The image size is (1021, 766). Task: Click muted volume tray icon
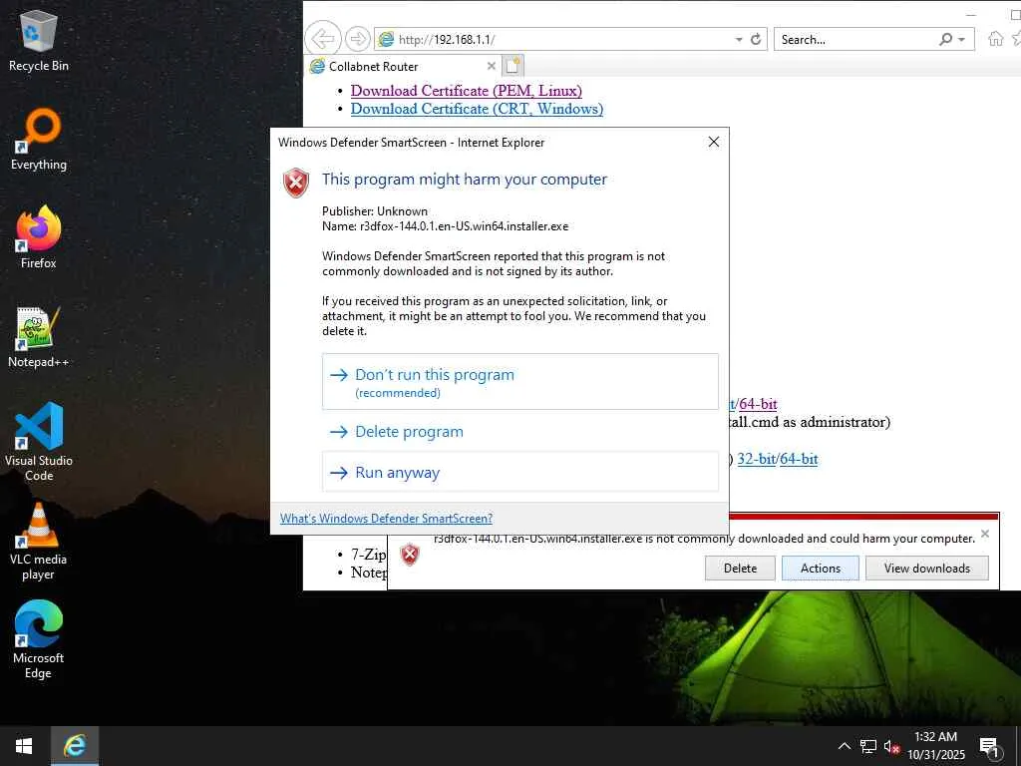(891, 746)
